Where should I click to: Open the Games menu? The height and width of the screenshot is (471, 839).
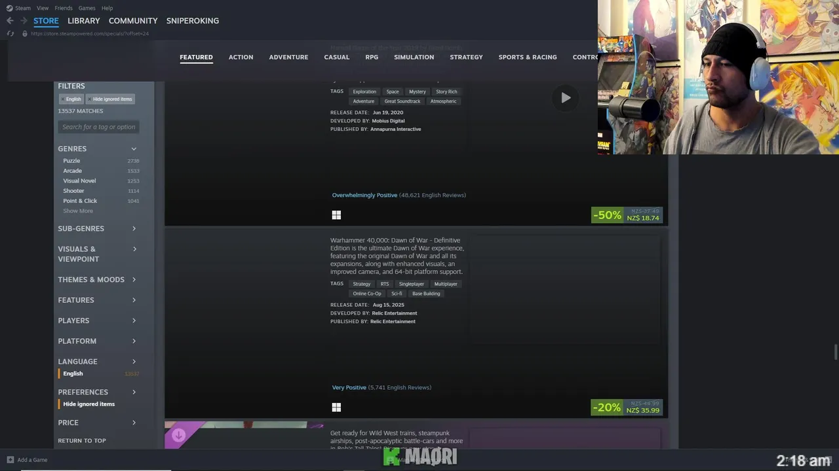(x=87, y=8)
